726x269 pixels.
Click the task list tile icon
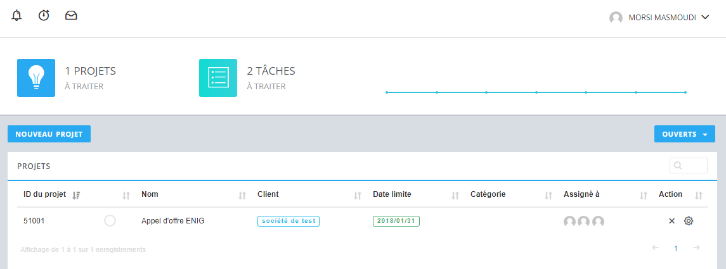click(x=218, y=78)
